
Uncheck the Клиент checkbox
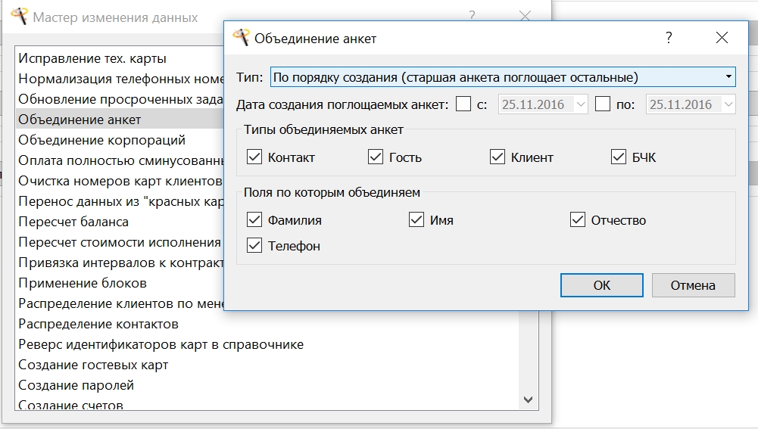(x=498, y=157)
